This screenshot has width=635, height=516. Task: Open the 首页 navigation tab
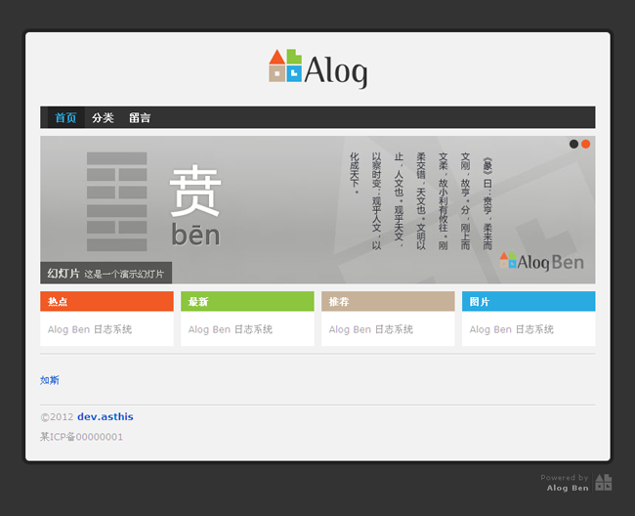pyautogui.click(x=65, y=118)
